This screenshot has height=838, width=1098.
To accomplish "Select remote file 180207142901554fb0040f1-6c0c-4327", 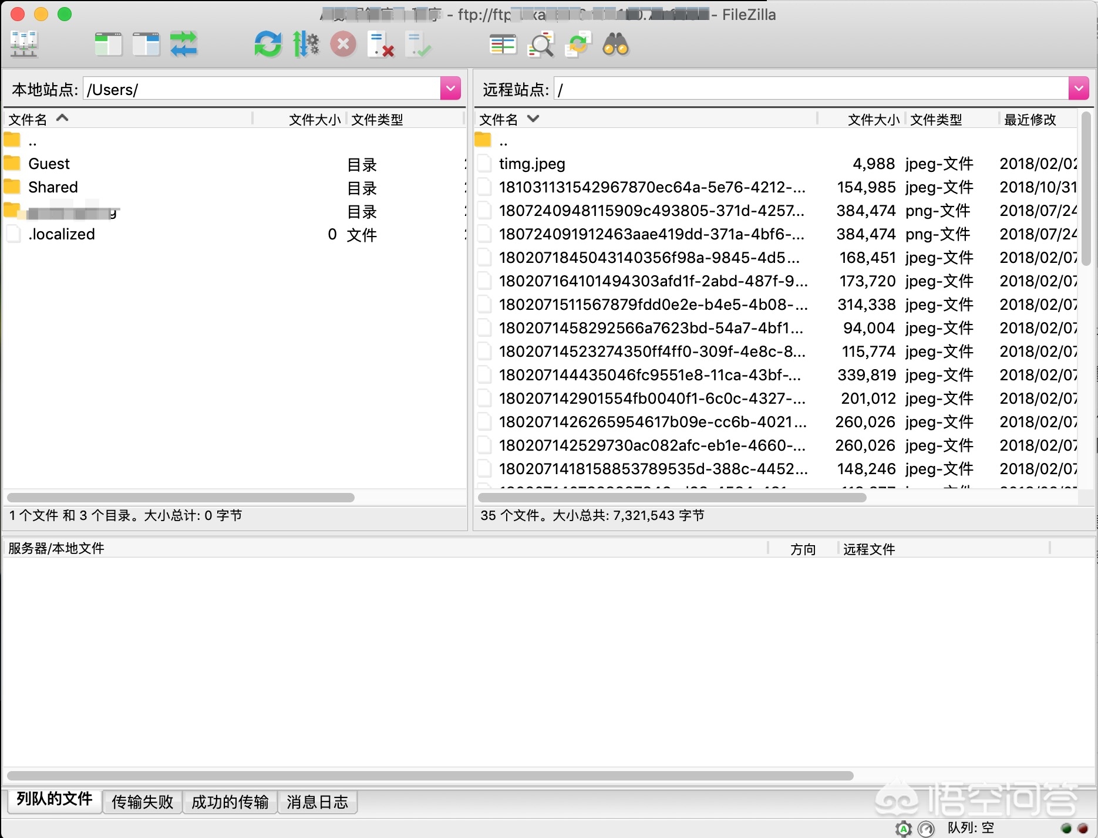I will [776, 398].
